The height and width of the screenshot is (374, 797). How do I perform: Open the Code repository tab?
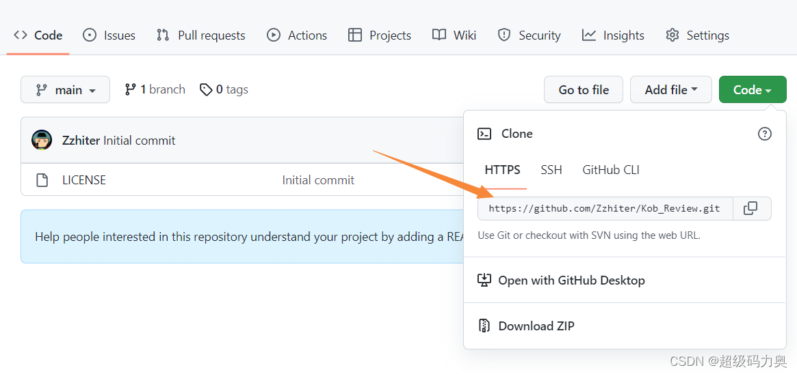coord(38,35)
